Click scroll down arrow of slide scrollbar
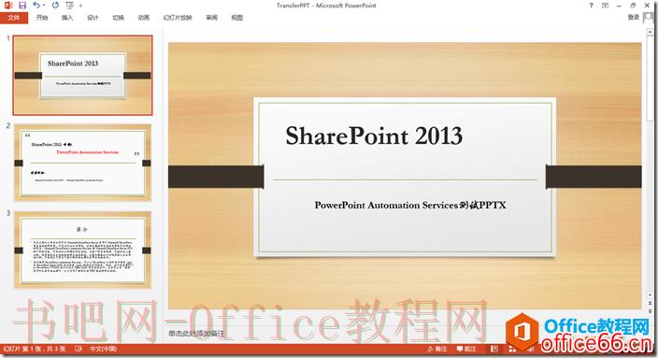 [650, 295]
